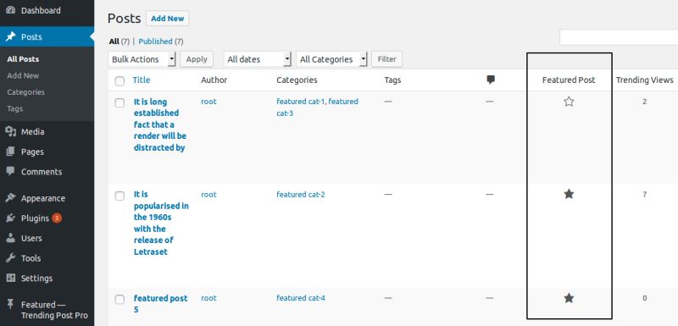Click the Comments bubble icon in sidebar
Image resolution: width=678 pixels, height=326 pixels.
[10, 171]
